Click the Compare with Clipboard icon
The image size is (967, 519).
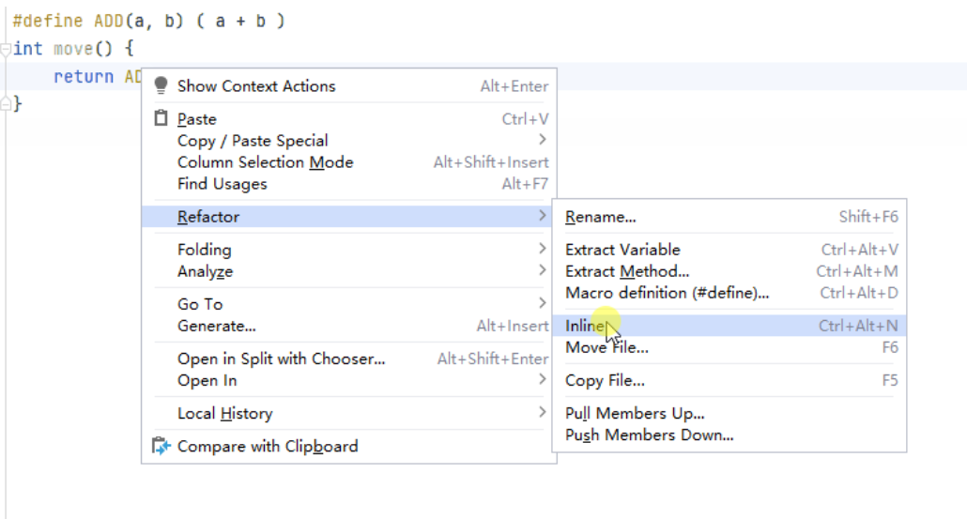point(161,446)
